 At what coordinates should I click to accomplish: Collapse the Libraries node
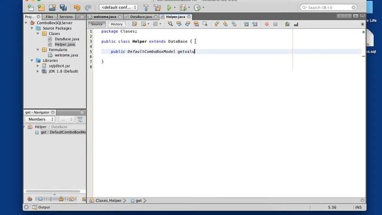32,60
